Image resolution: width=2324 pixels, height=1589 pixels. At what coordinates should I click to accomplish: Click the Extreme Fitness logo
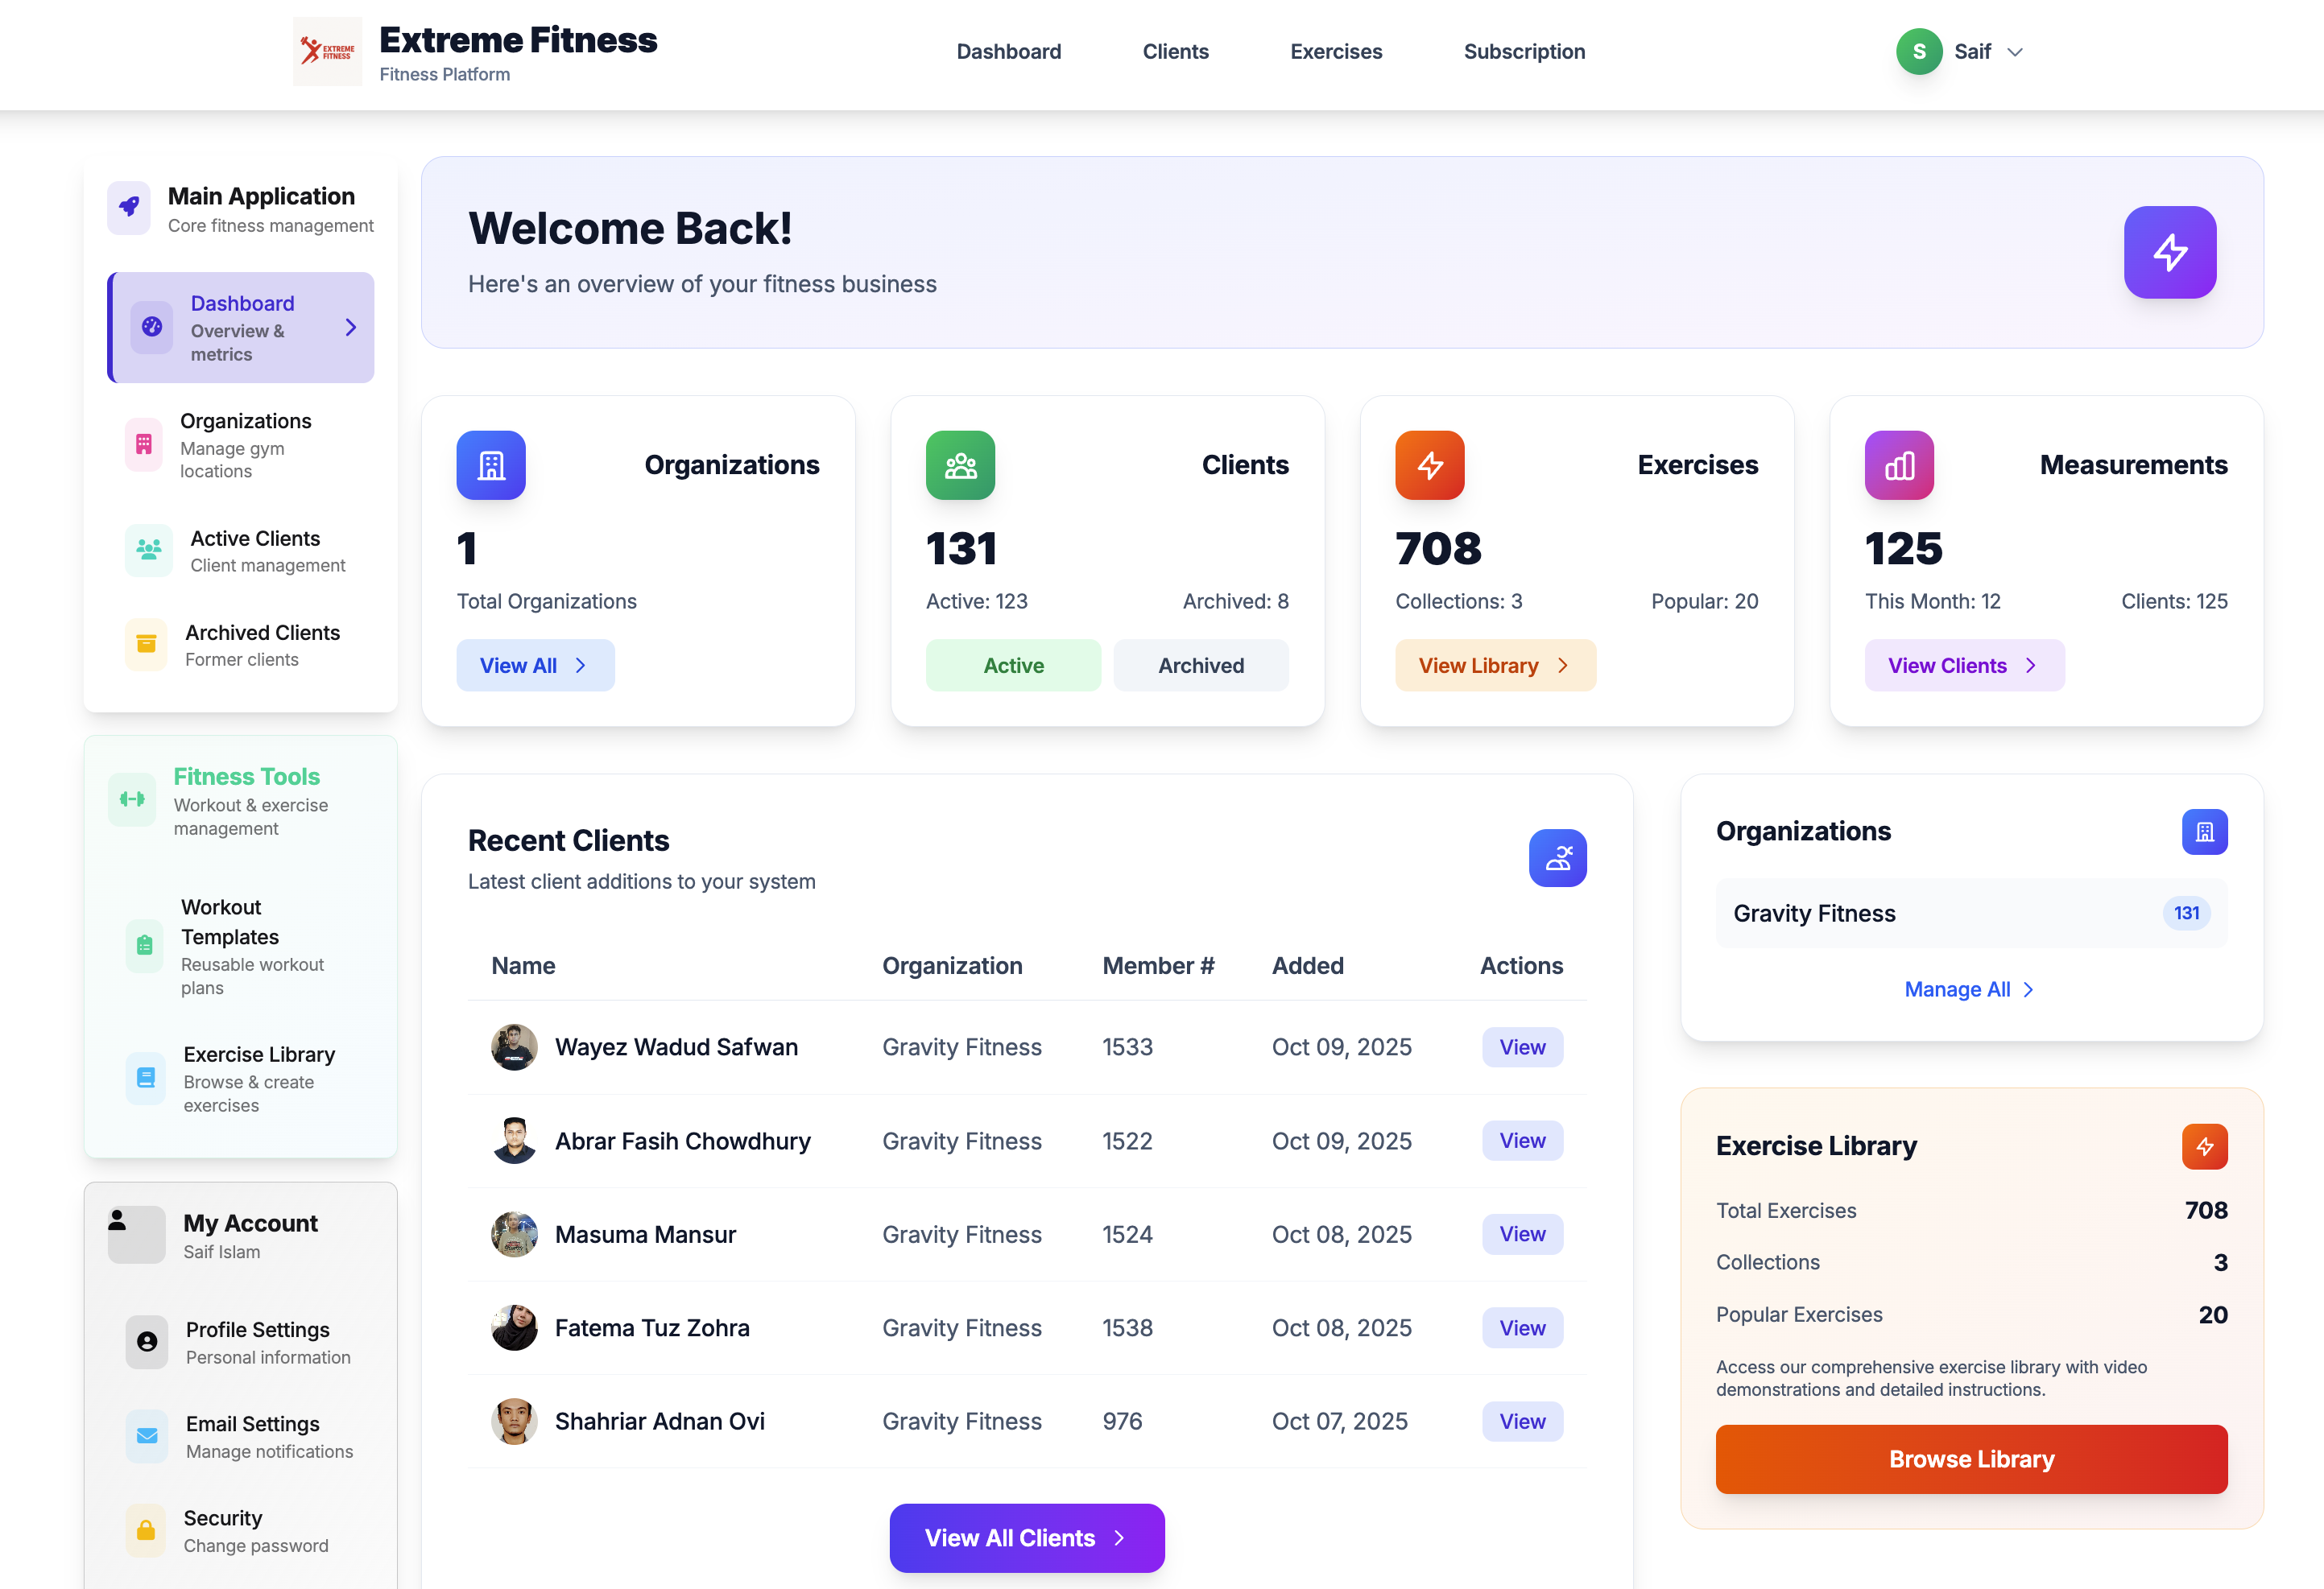pyautogui.click(x=328, y=51)
